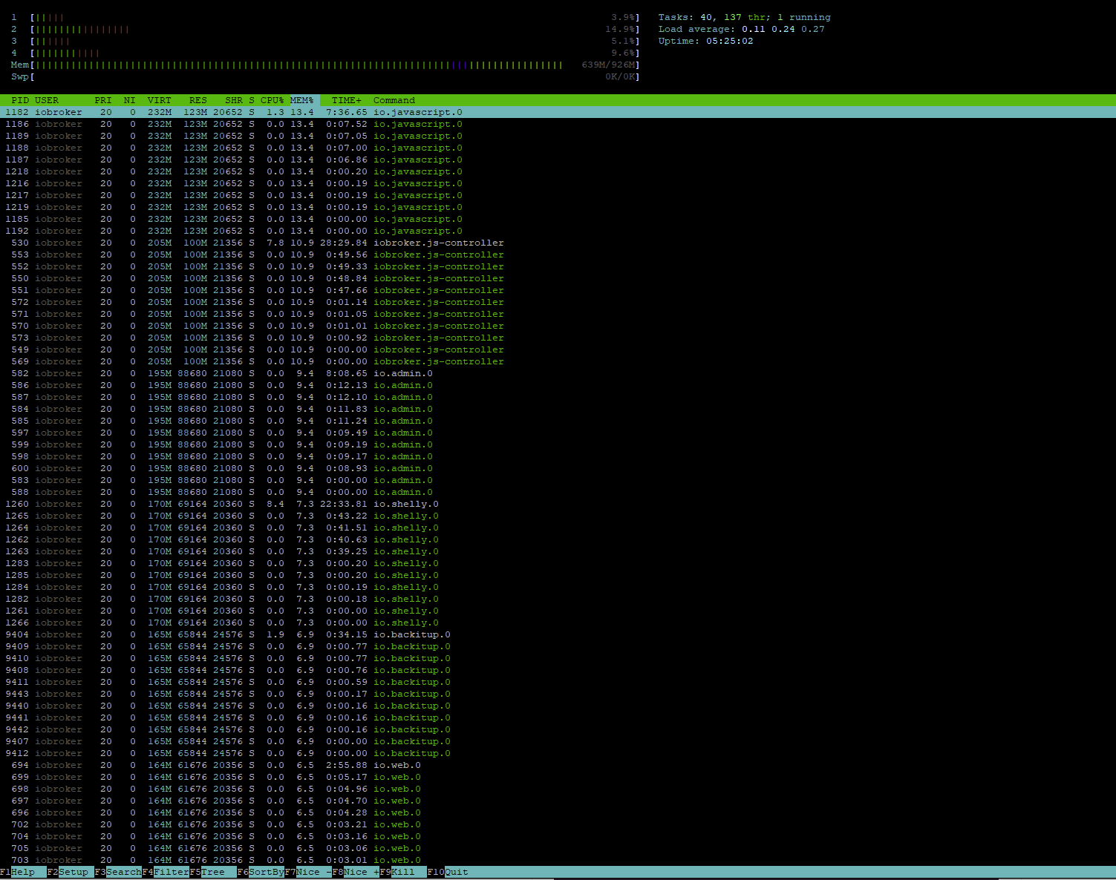The height and width of the screenshot is (880, 1116).
Task: Sort by the NI column header
Action: pyautogui.click(x=130, y=100)
